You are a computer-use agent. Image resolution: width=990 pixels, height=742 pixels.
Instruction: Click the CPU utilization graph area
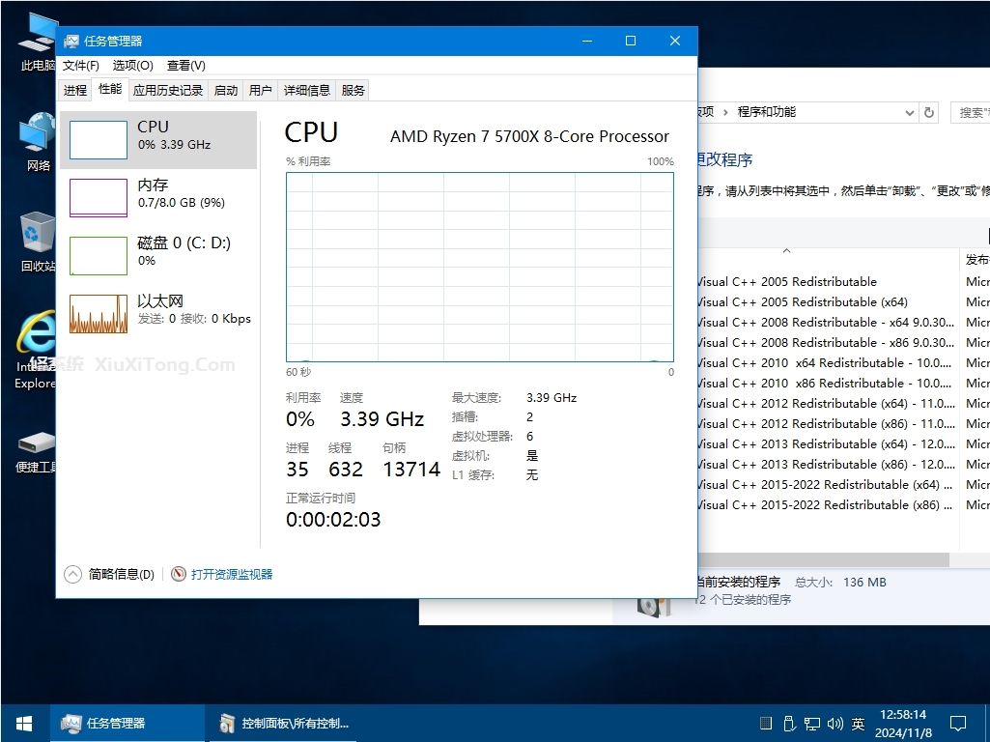pyautogui.click(x=480, y=267)
